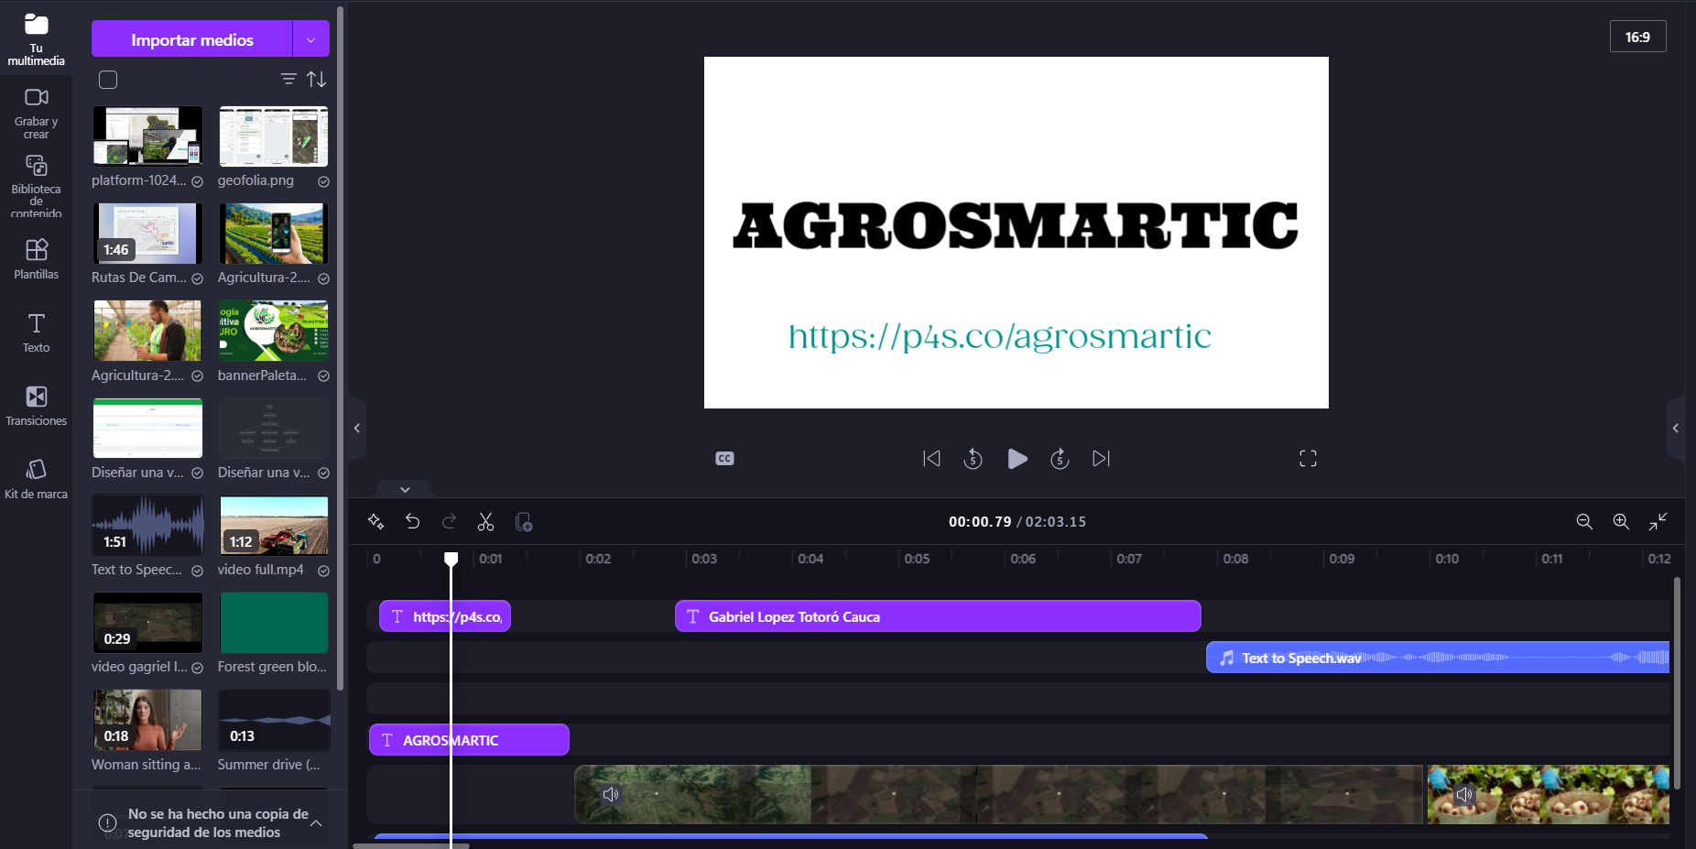The width and height of the screenshot is (1696, 849).
Task: Redo the last action
Action: tap(449, 521)
